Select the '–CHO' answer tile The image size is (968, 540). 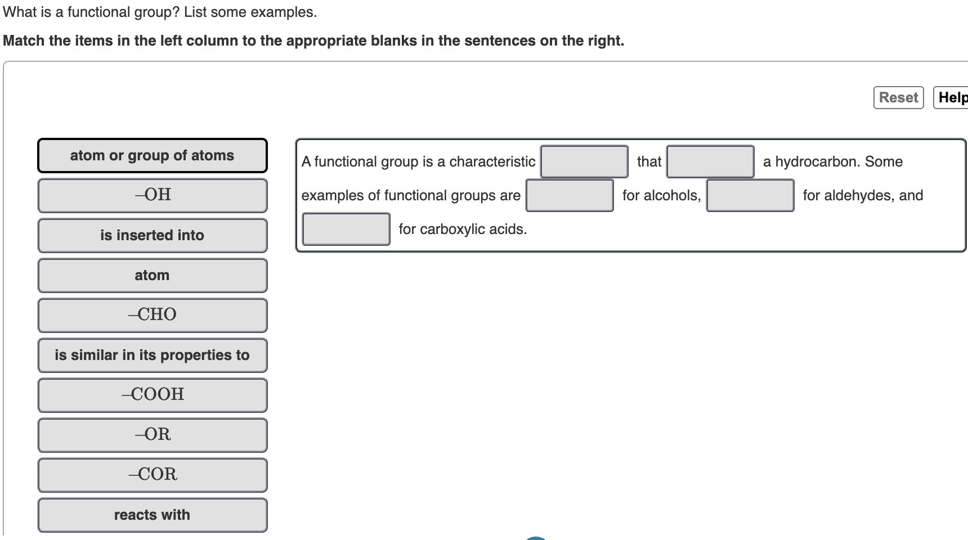[152, 315]
